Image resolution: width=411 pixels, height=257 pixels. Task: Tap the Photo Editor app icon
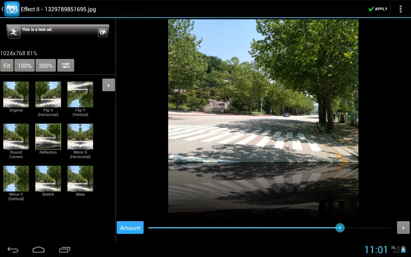12,9
